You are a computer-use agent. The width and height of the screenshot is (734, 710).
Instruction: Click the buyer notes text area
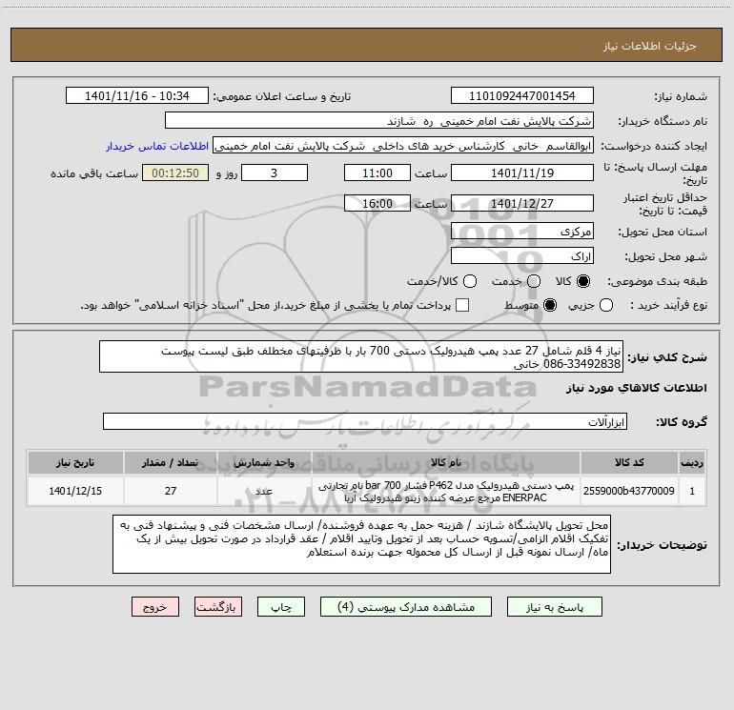pos(362,544)
